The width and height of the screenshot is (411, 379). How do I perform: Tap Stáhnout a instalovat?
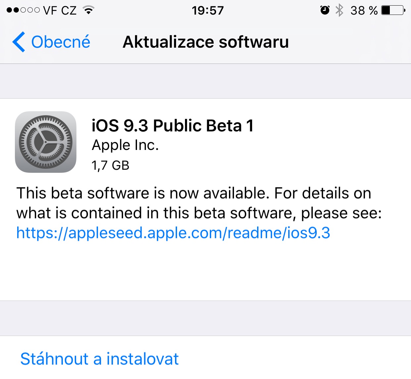pos(99,359)
